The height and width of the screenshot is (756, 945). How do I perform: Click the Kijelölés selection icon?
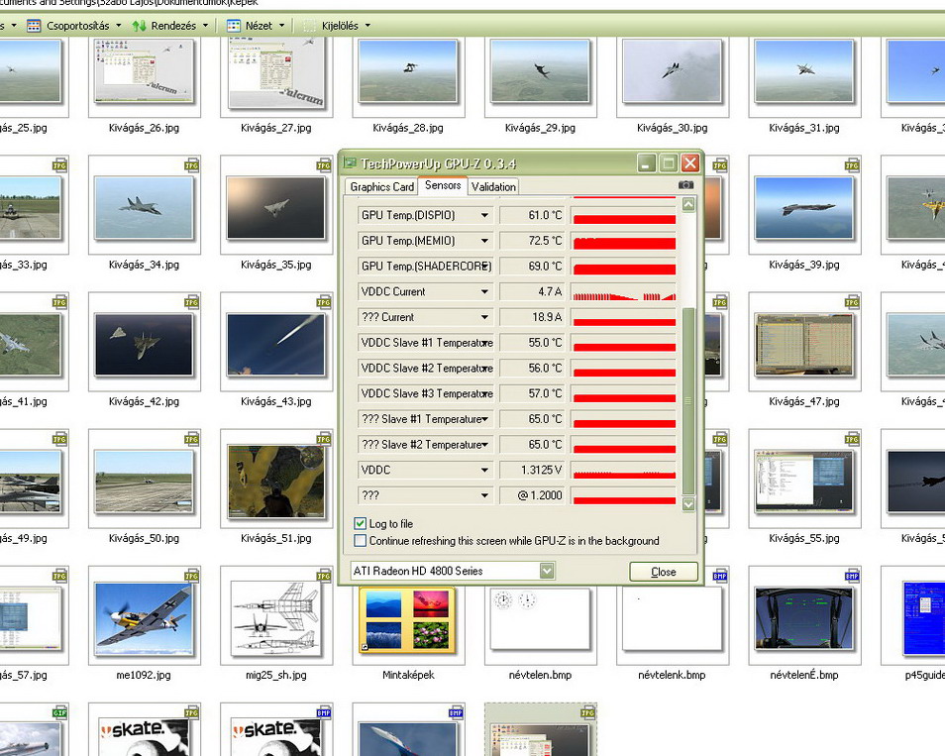point(310,26)
